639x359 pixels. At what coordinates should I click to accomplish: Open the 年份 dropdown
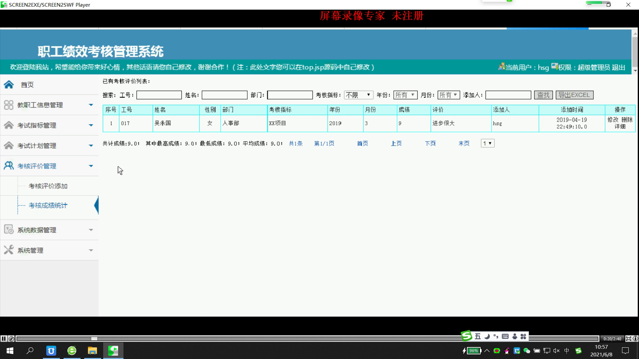tap(405, 95)
